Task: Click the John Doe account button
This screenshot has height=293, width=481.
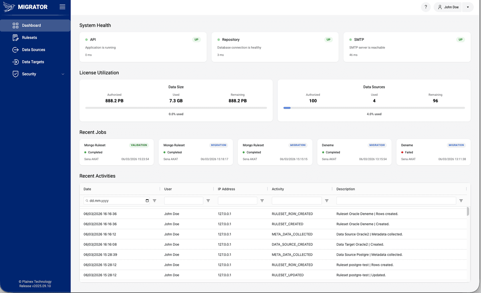Action: [448, 7]
